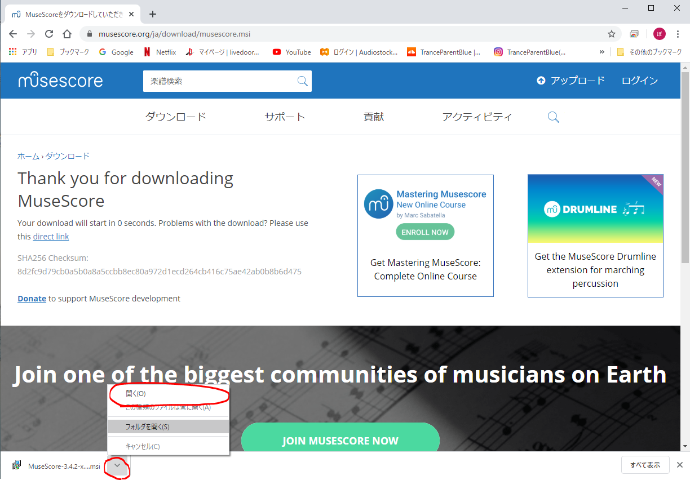This screenshot has width=690, height=480.
Task: Click the SHA256 checksum hash text
Action: pos(160,272)
